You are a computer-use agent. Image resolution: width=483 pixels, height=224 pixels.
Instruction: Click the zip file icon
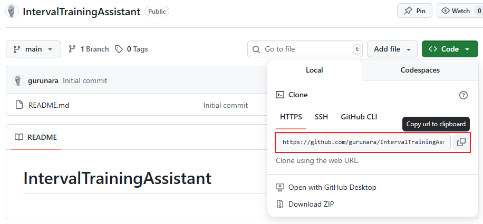[279, 204]
